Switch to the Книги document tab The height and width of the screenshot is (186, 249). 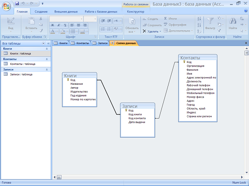pyautogui.click(x=61, y=43)
